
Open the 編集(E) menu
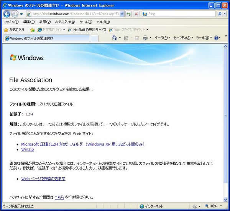[29, 22]
